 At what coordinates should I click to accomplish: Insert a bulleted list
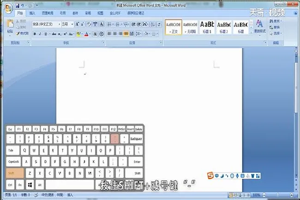point(109,24)
